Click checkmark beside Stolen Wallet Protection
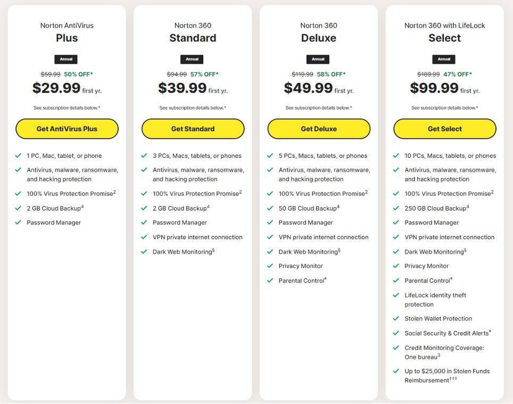The height and width of the screenshot is (404, 513). tap(396, 318)
